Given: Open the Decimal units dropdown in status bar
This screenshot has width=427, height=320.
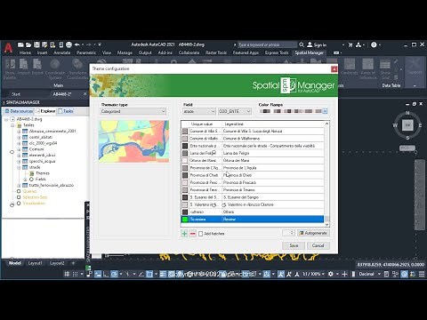Looking at the screenshot, I should coord(369,274).
